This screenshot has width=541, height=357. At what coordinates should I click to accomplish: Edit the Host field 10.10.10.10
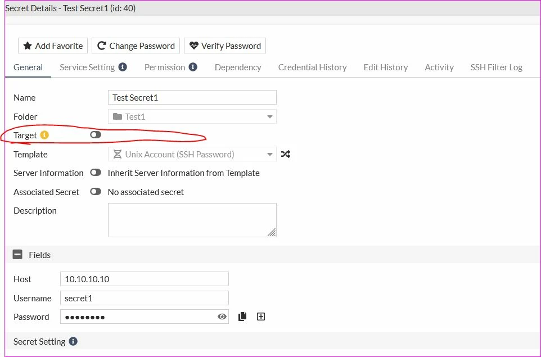pos(144,279)
